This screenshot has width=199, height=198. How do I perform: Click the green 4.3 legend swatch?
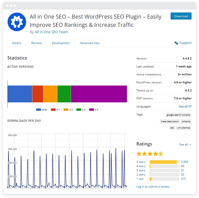[x=78, y=110]
